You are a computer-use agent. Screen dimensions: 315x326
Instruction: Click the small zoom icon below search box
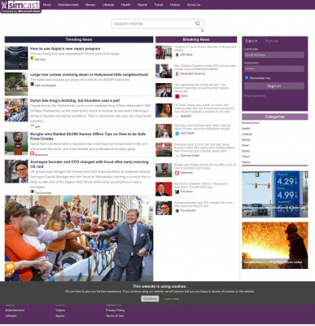(x=203, y=31)
